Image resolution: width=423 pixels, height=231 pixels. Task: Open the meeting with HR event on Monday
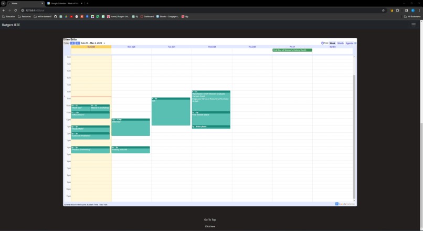click(131, 150)
